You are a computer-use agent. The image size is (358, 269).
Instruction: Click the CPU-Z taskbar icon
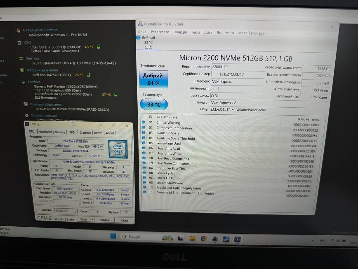point(237,239)
